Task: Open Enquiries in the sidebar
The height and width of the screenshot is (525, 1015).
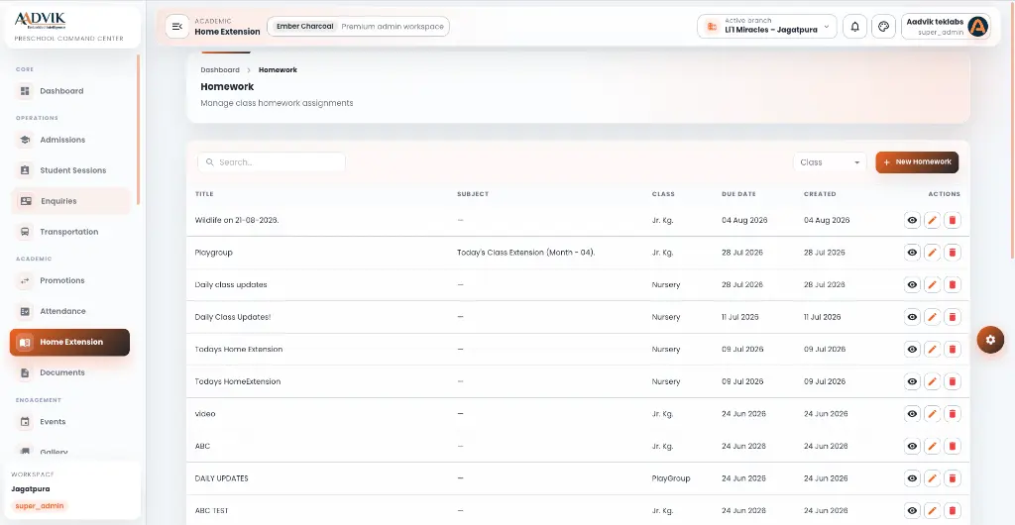Action: [x=70, y=201]
